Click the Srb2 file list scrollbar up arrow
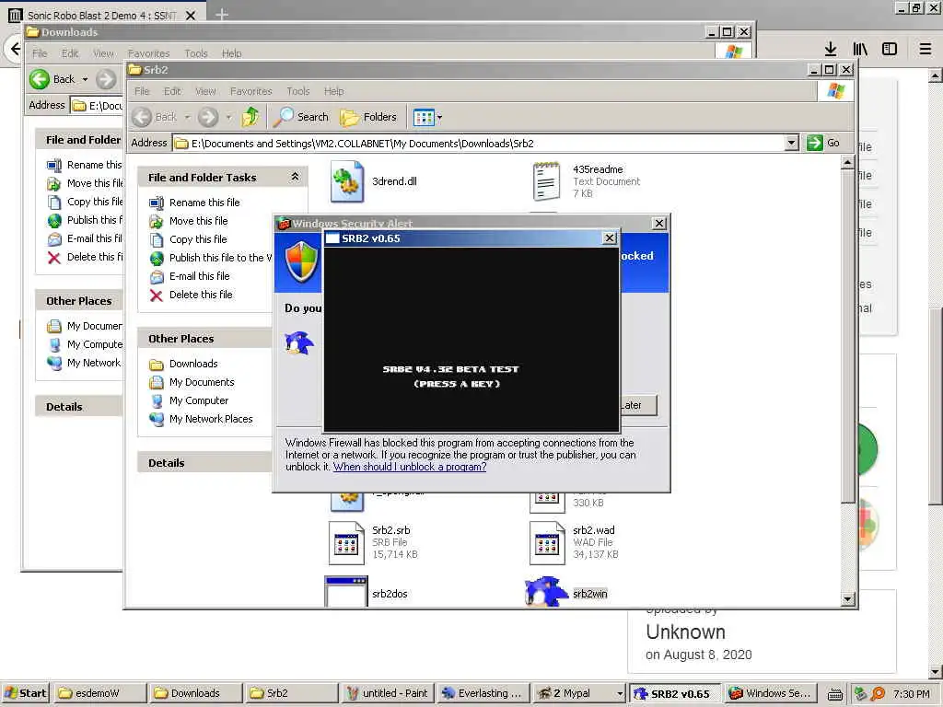The width and height of the screenshot is (943, 707). tap(847, 162)
